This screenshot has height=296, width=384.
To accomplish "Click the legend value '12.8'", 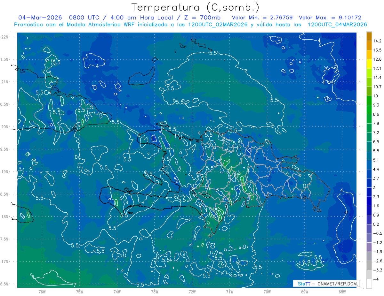I will coord(378,59).
